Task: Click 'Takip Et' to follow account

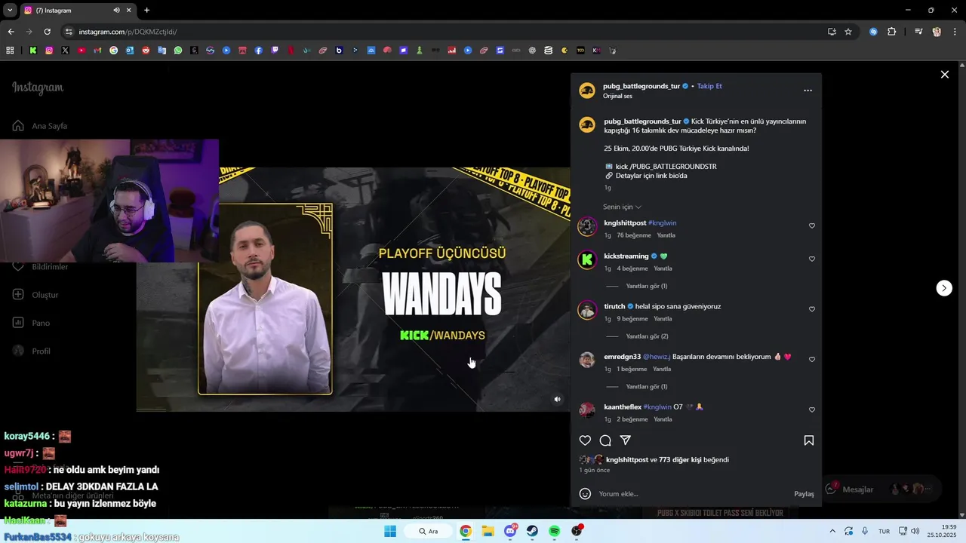Action: pos(709,86)
